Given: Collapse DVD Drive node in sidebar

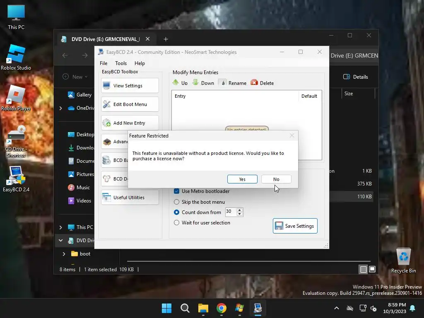Looking at the screenshot, I should tap(60, 241).
